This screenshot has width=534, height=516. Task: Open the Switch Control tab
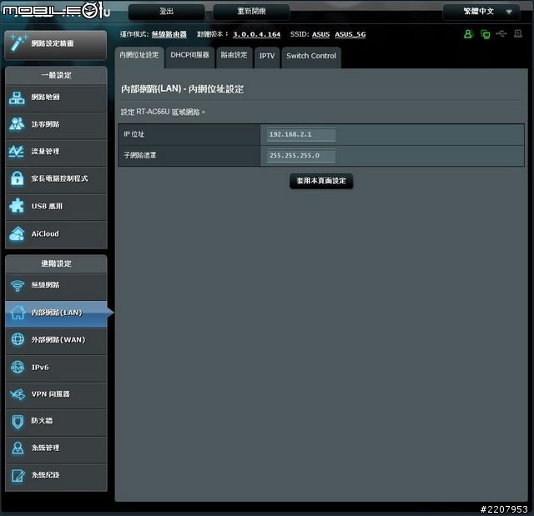tap(310, 56)
